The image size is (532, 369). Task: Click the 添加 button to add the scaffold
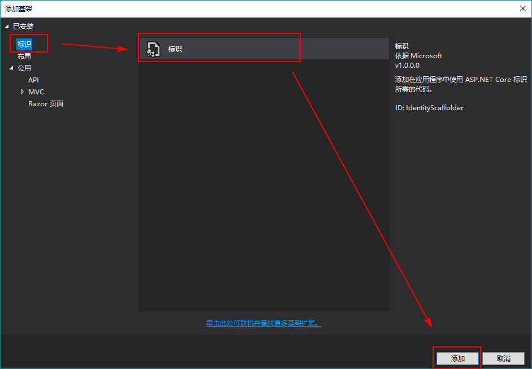pyautogui.click(x=456, y=358)
